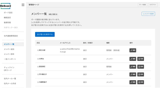Toggle the hamburger sidebar menu

click(23, 5)
